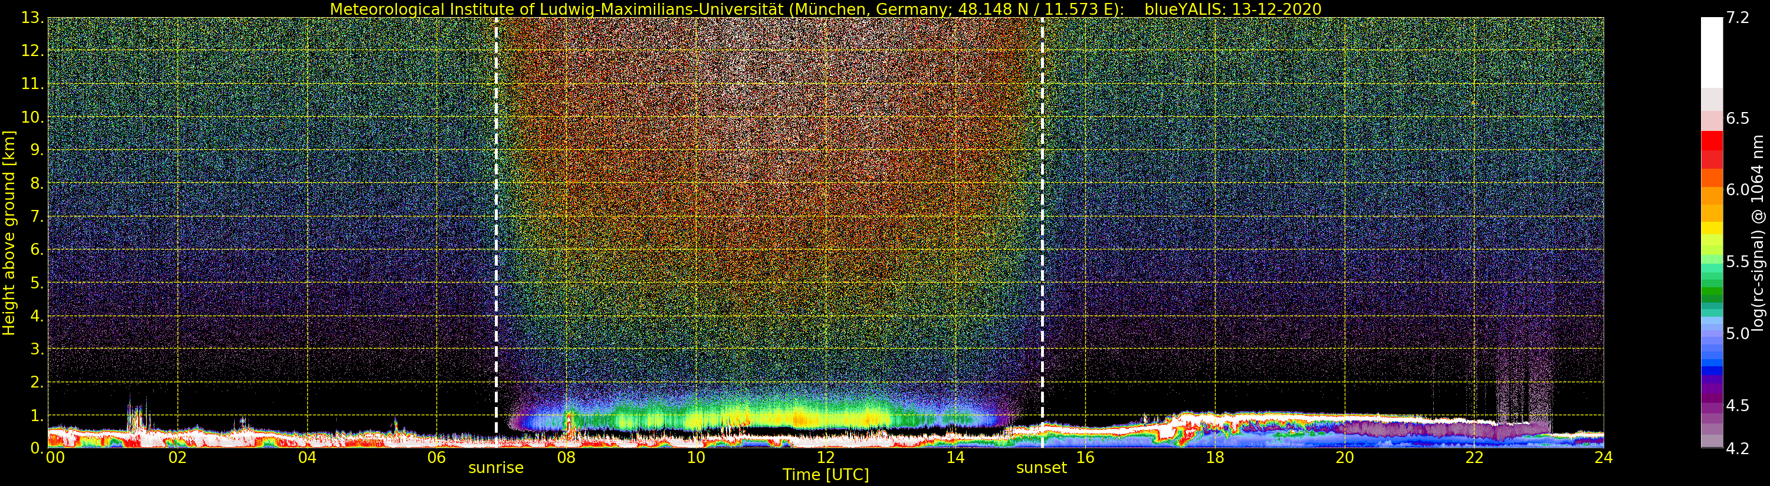Click the '02' tick on the time axis

click(178, 457)
